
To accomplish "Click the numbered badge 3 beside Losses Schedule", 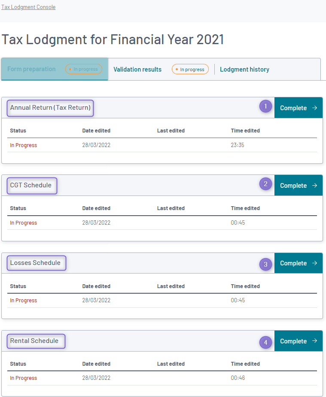I will (x=265, y=264).
